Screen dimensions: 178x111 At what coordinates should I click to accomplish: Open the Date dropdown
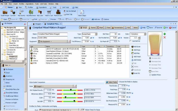point(145,34)
